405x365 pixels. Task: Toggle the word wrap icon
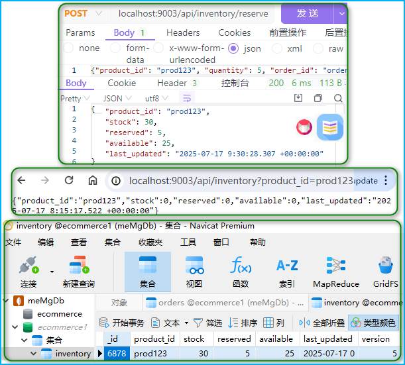[187, 98]
